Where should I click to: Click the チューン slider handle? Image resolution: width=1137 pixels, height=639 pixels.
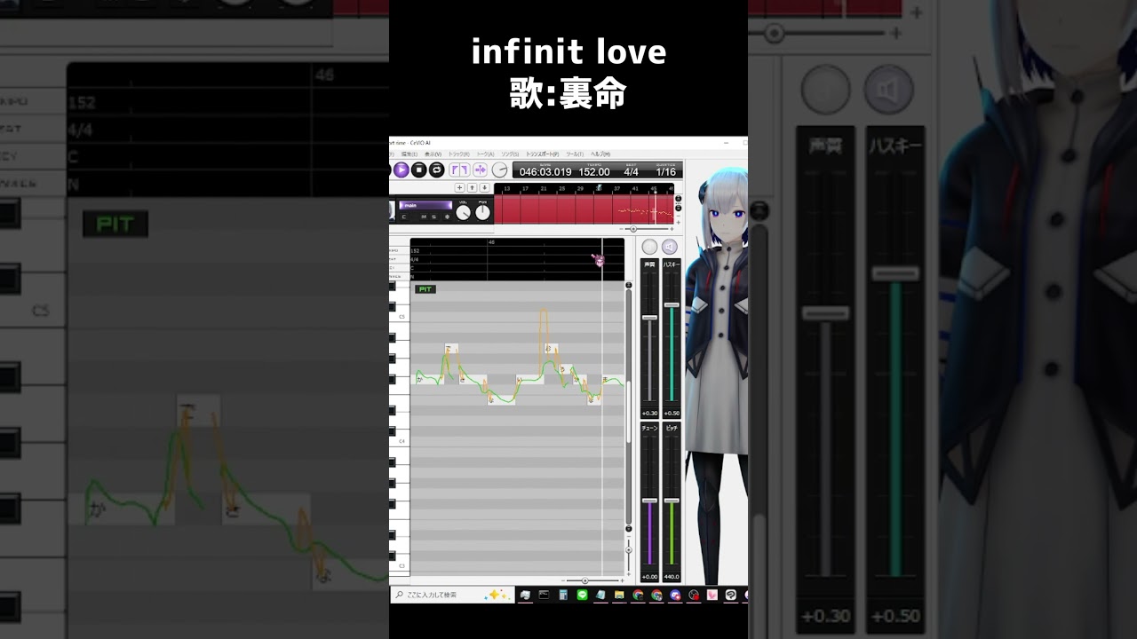pos(649,502)
